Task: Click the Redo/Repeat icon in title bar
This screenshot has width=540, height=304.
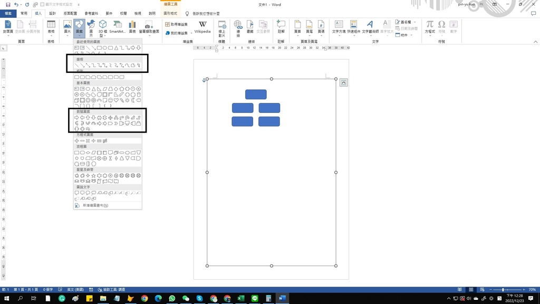Action: pyautogui.click(x=27, y=4)
